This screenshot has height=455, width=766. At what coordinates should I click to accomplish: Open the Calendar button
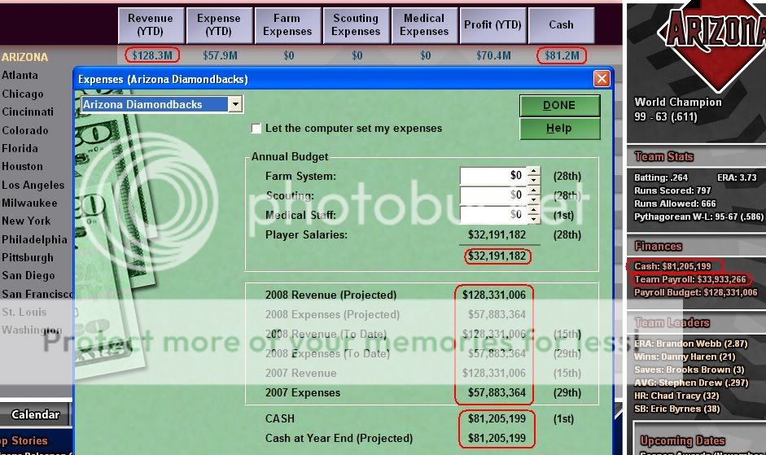point(36,414)
